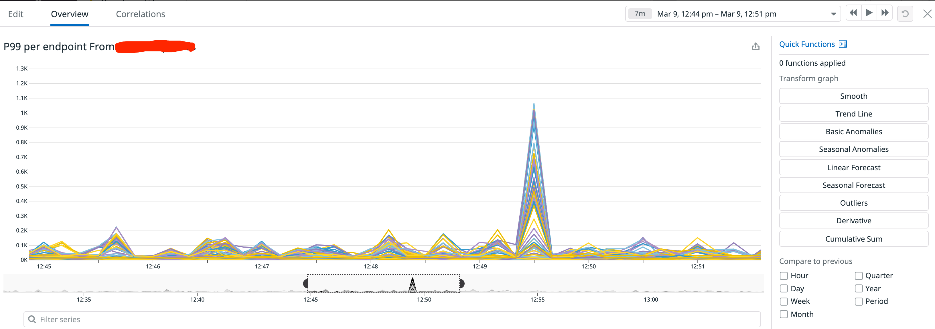Click the rewind time range icon

pyautogui.click(x=853, y=13)
